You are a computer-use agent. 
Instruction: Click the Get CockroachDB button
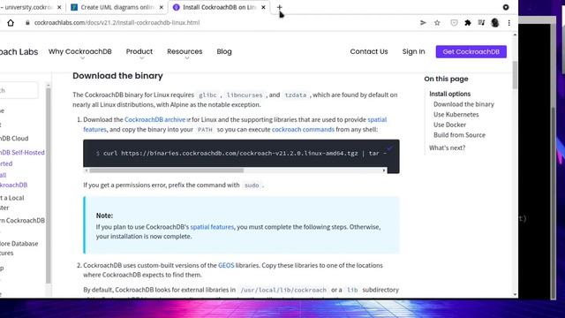[x=471, y=51]
